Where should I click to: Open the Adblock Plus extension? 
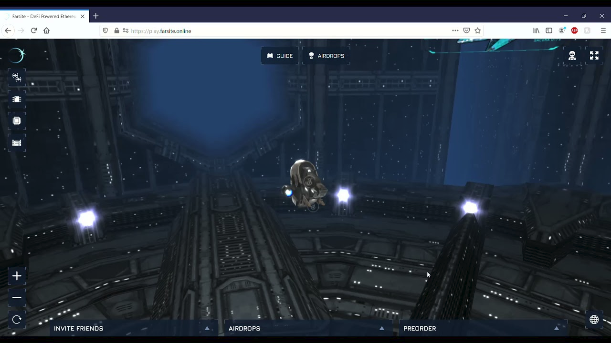point(574,30)
